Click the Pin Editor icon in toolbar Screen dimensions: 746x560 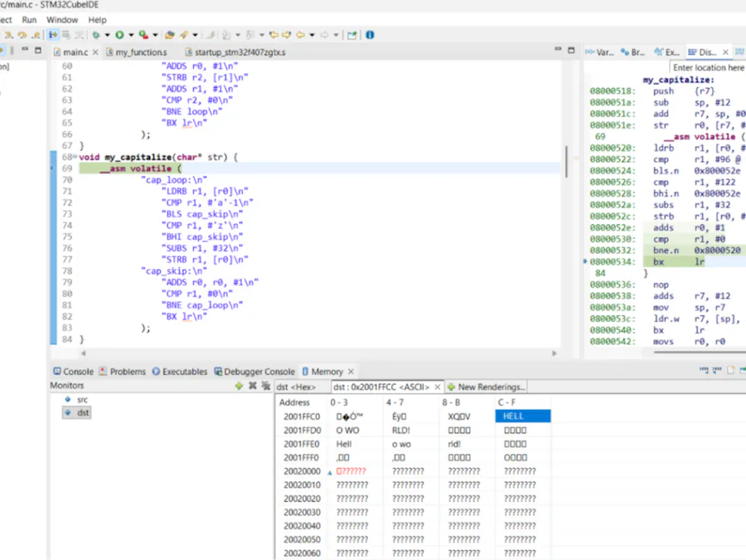point(352,35)
